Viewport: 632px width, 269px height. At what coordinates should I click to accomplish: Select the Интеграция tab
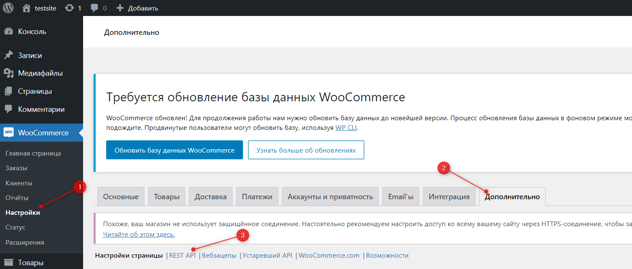449,197
